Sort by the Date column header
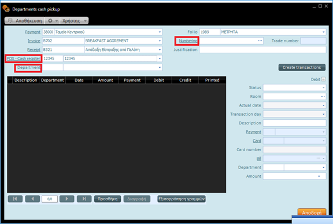This screenshot has width=333, height=224. click(79, 80)
